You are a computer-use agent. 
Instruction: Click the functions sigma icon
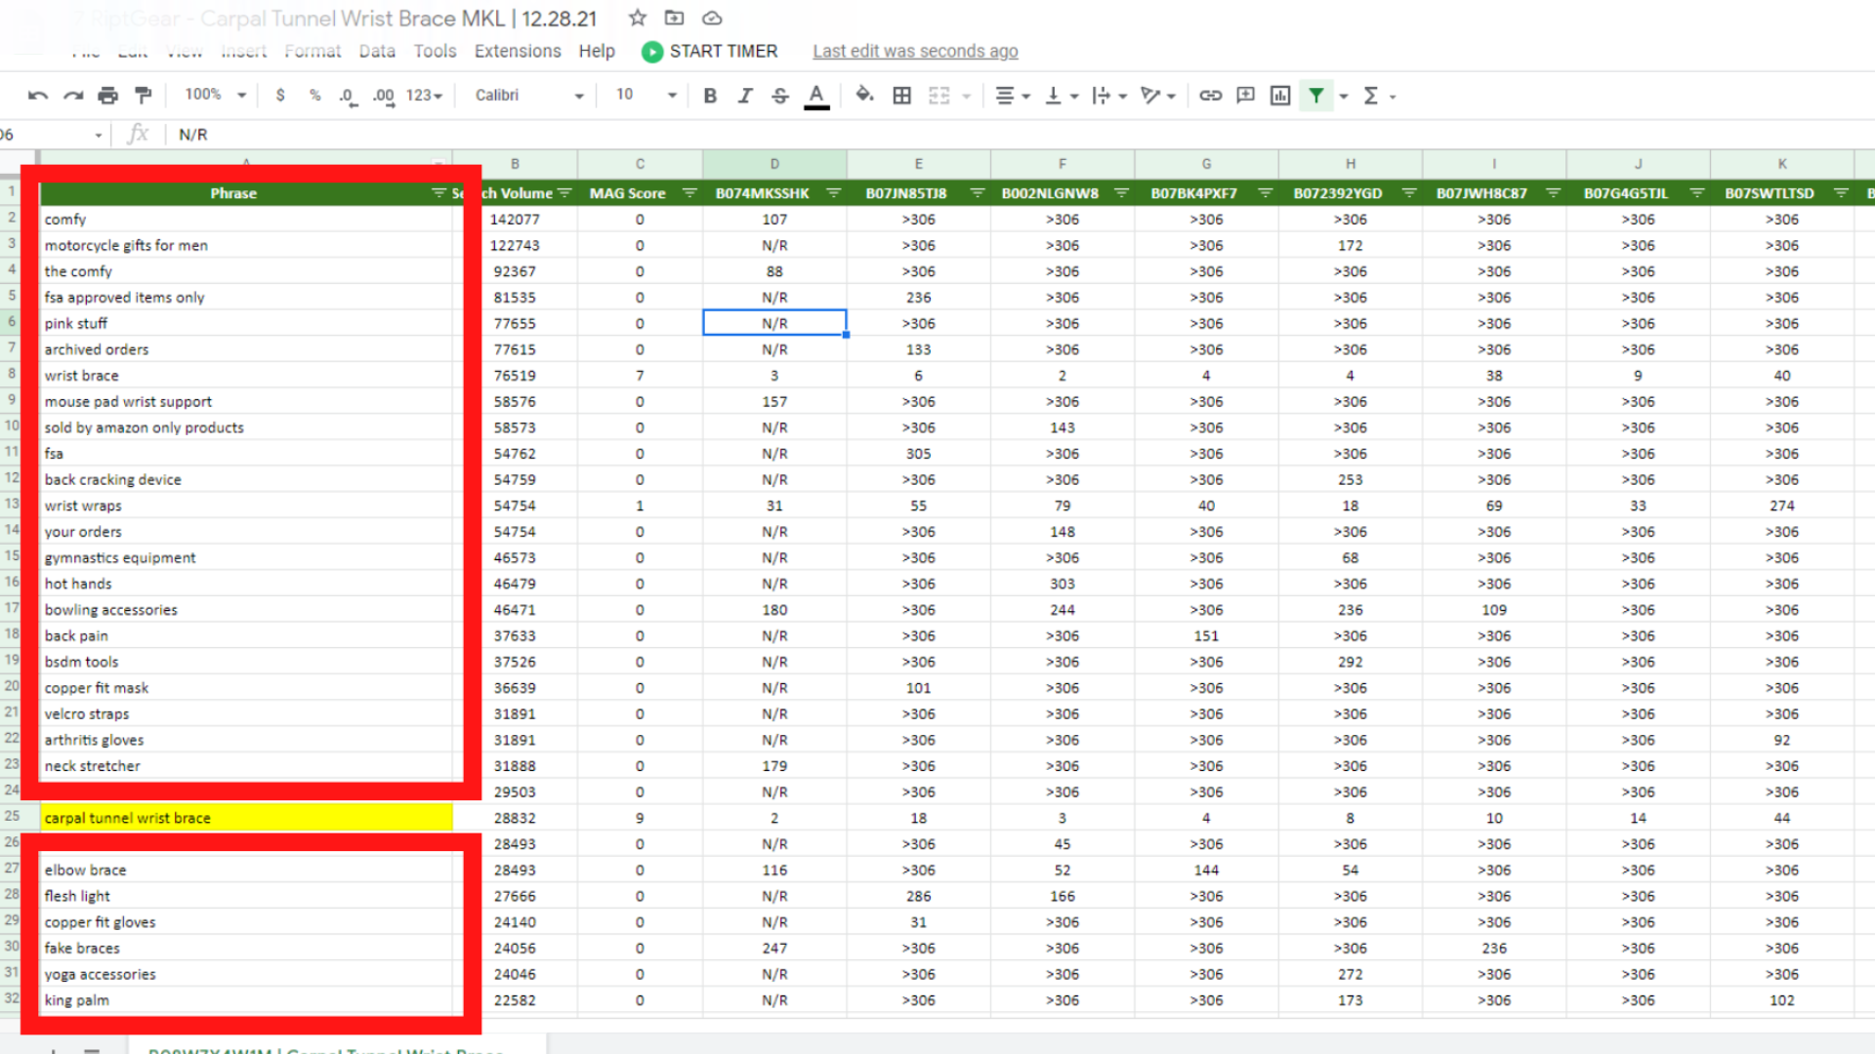coord(1371,96)
